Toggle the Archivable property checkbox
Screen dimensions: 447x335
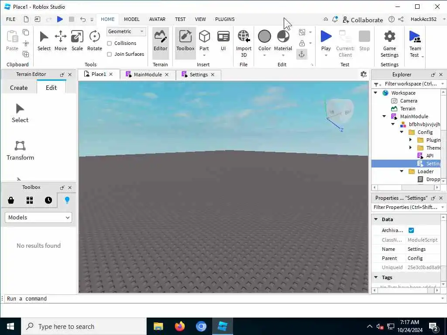click(411, 230)
